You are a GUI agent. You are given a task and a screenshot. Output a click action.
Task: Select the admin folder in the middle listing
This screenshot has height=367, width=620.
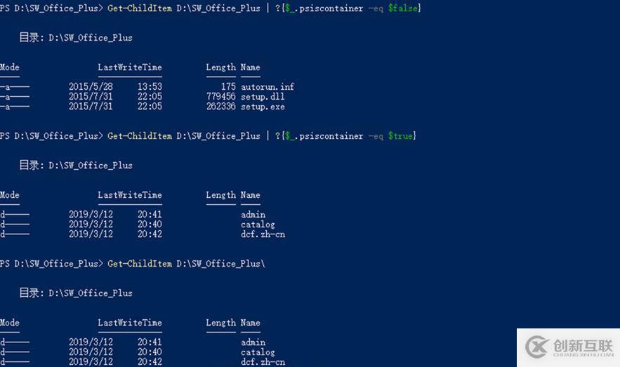pos(253,215)
